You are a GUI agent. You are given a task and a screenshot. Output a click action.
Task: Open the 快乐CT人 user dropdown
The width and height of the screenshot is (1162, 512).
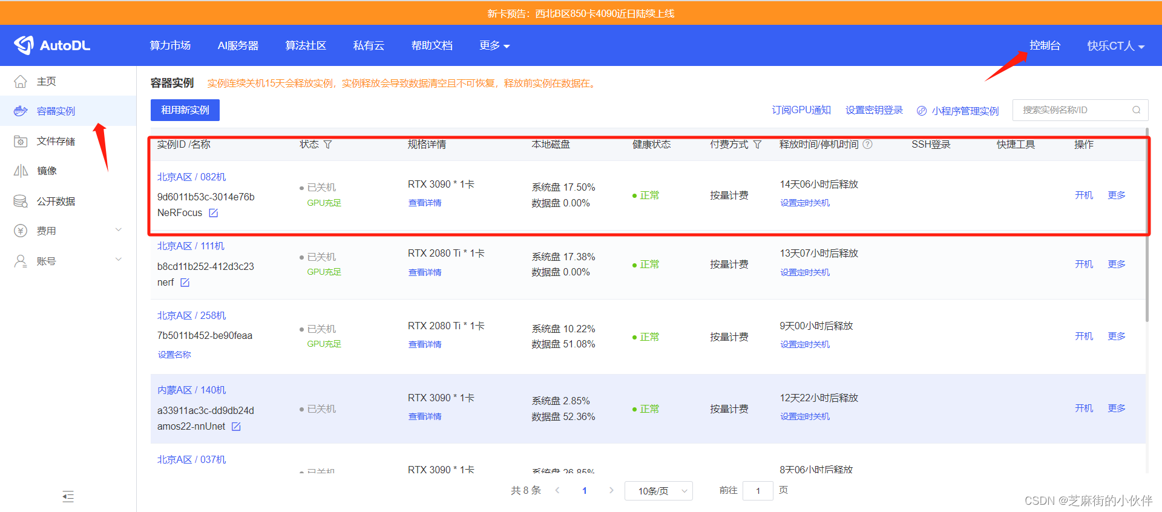1115,46
